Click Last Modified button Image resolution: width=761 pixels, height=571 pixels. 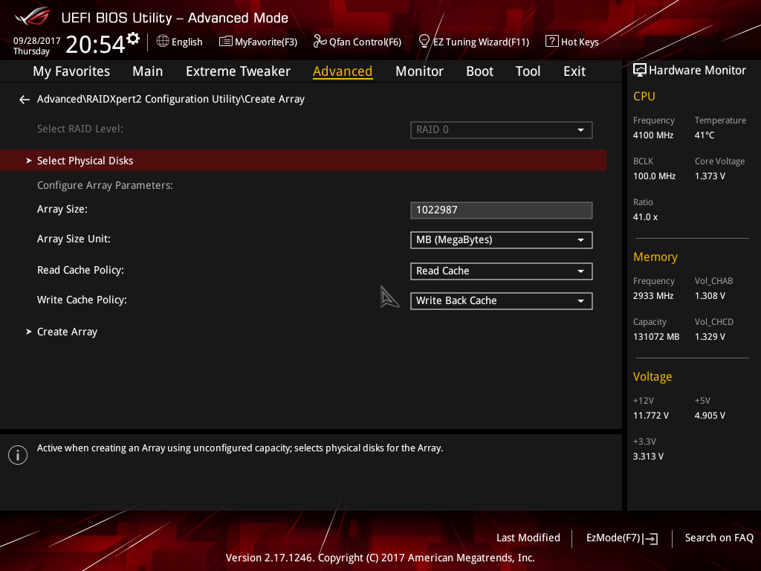(x=528, y=538)
